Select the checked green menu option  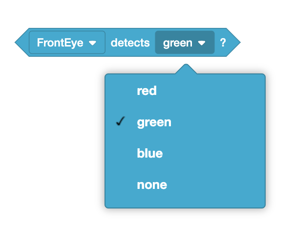154,122
